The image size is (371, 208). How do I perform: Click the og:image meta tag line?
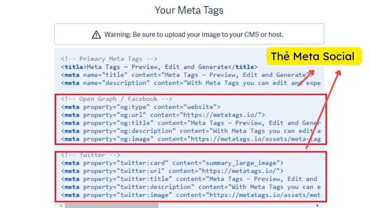pos(191,139)
